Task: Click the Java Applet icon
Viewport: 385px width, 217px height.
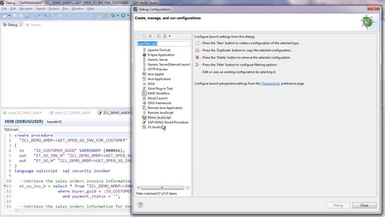Action: [144, 74]
